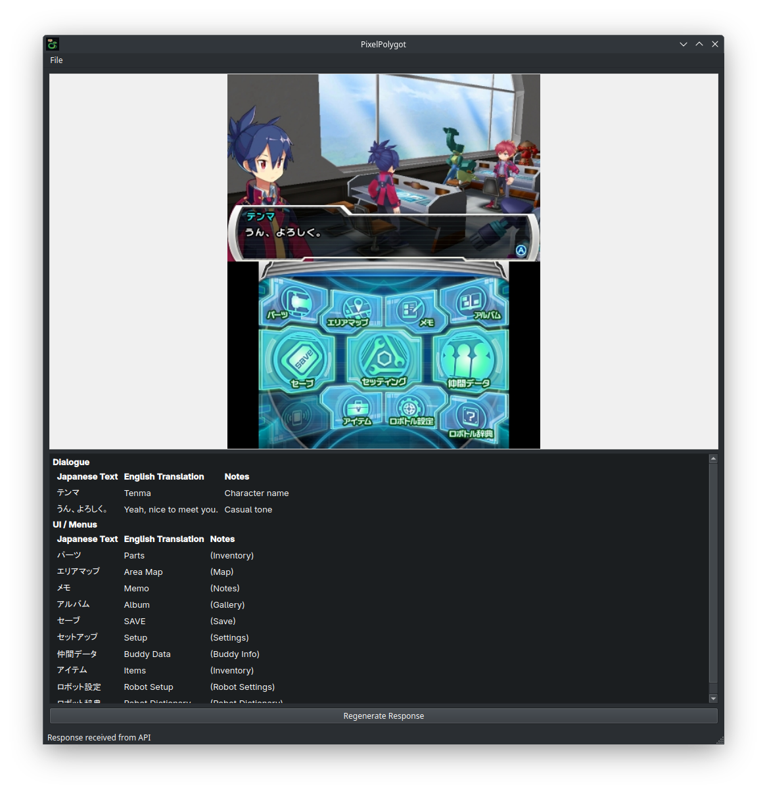Viewport: 767px width, 795px height.
Task: Click the 'Area Map' translation cell
Action: pyautogui.click(x=143, y=572)
